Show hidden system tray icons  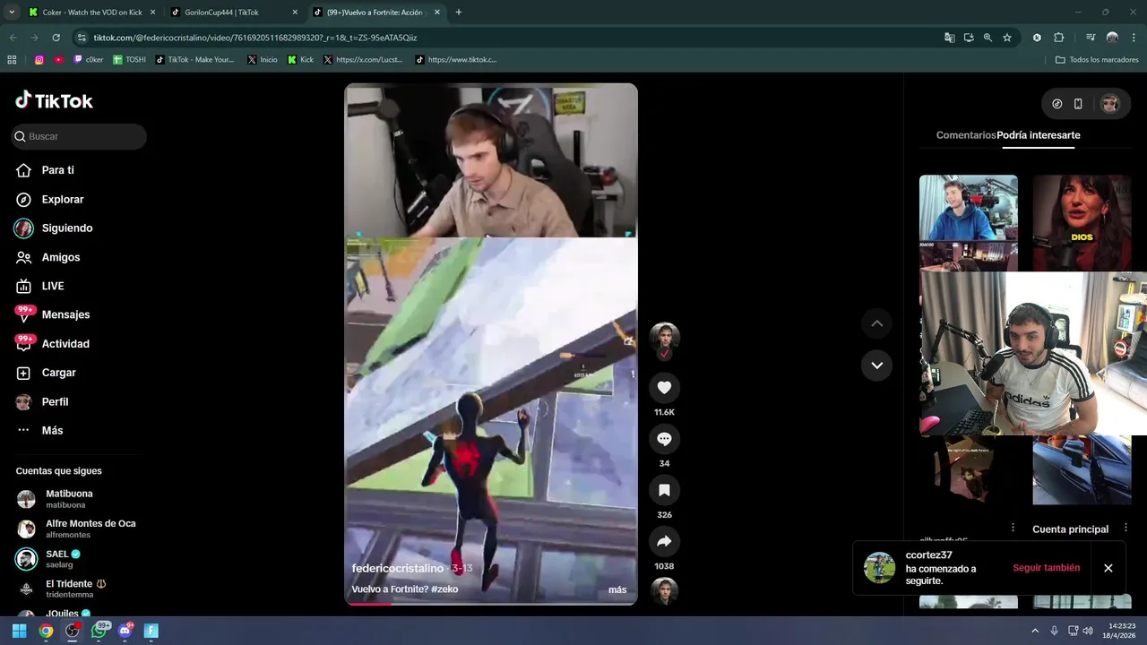click(x=1035, y=631)
